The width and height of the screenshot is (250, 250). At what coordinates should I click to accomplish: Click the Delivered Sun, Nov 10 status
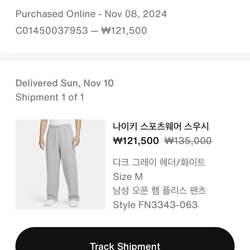[65, 83]
